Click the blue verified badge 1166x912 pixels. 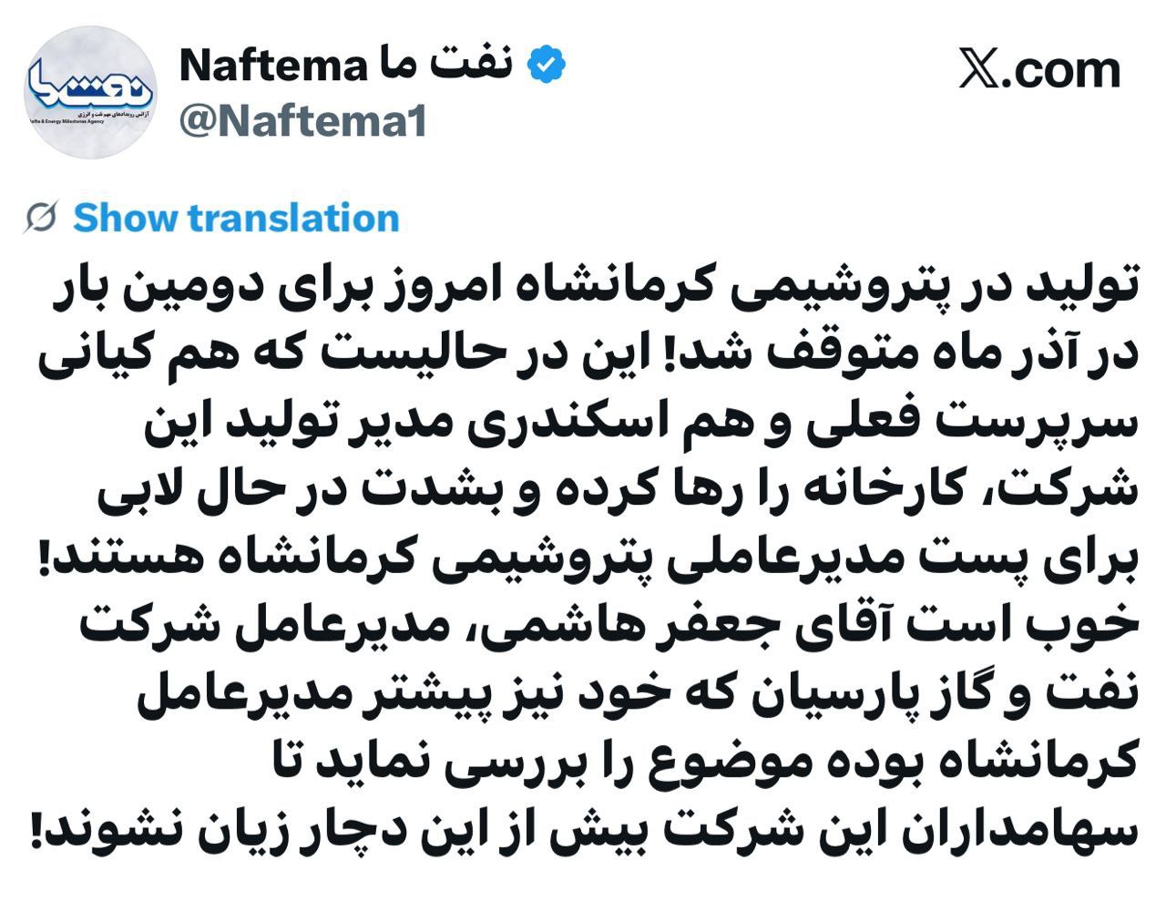tap(547, 66)
